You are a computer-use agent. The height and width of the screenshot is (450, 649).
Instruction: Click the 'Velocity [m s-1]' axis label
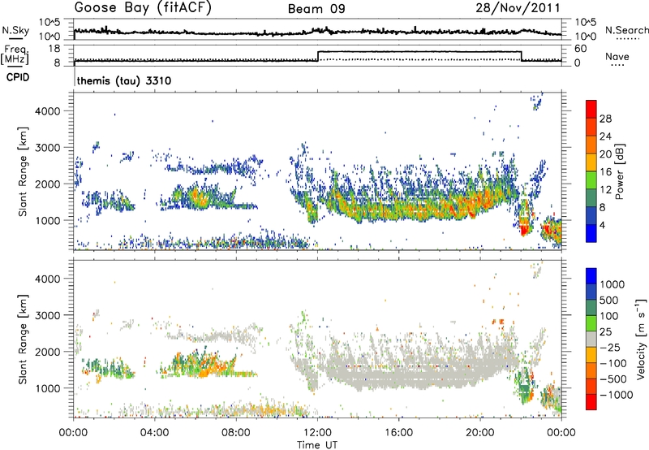click(x=641, y=338)
